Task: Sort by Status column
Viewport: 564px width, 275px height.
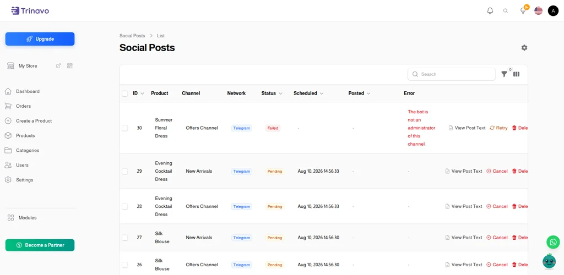Action: pos(272,93)
